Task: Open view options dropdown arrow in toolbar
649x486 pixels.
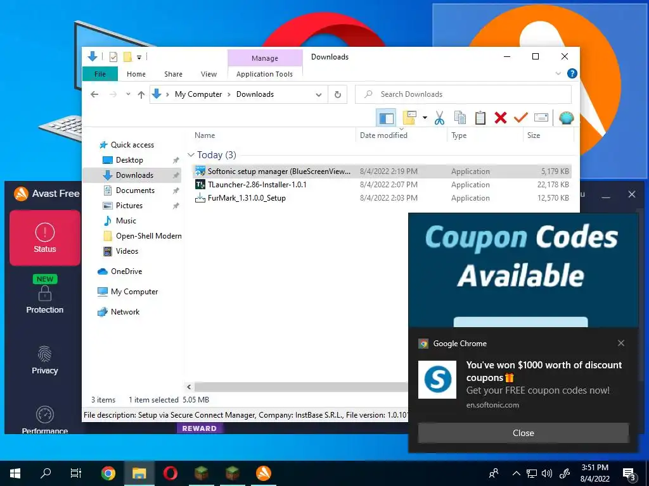Action: [425, 118]
